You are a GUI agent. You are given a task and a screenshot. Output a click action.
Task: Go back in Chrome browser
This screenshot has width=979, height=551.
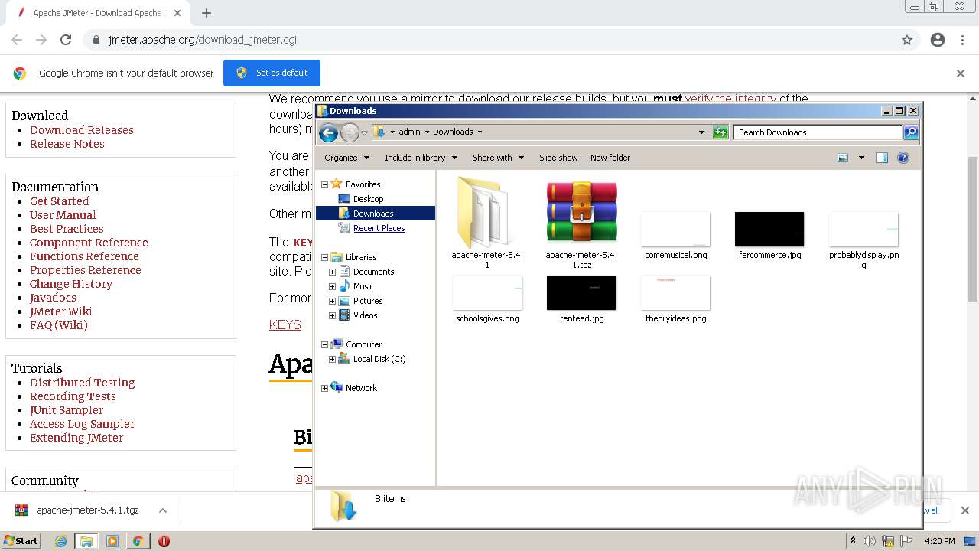click(17, 40)
